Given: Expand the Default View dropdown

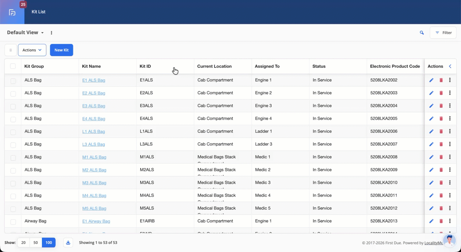Looking at the screenshot, I should tap(25, 33).
